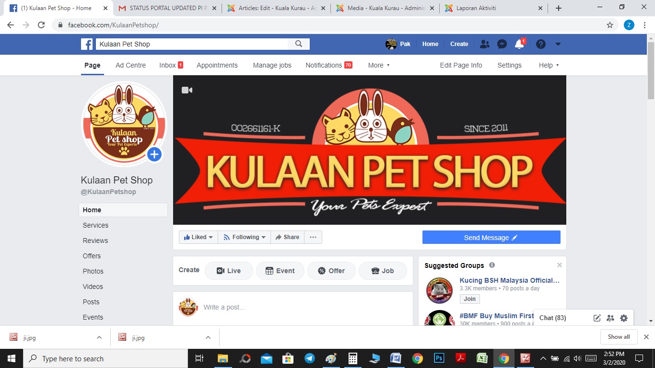Open the Inbox tab

171,65
